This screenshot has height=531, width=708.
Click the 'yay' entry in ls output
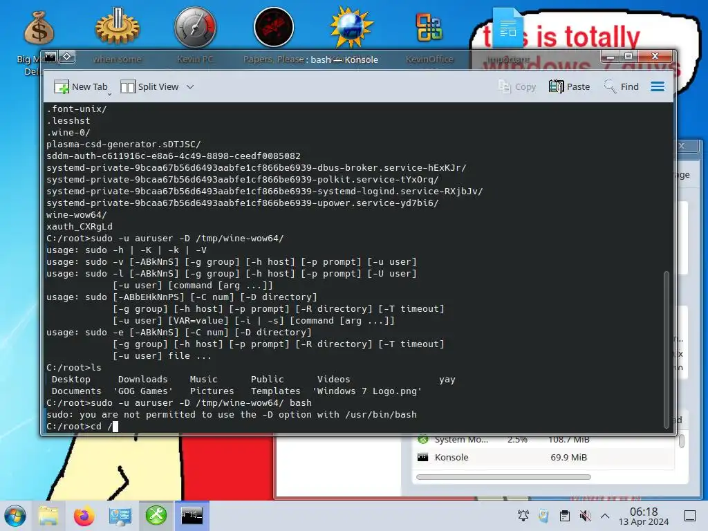[x=447, y=380]
